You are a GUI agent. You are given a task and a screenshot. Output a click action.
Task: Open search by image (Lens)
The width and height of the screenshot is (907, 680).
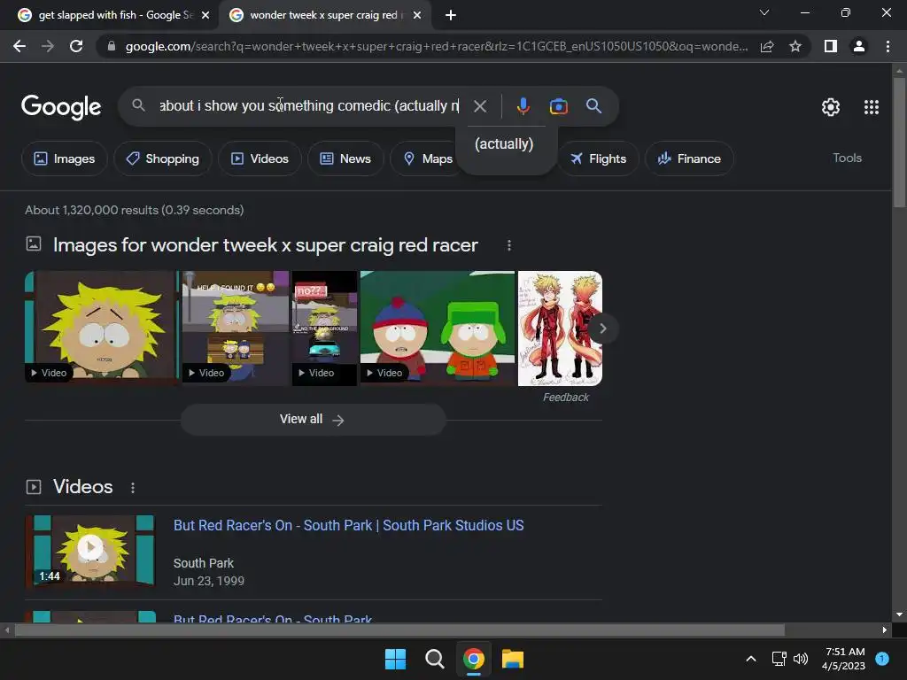click(x=558, y=106)
